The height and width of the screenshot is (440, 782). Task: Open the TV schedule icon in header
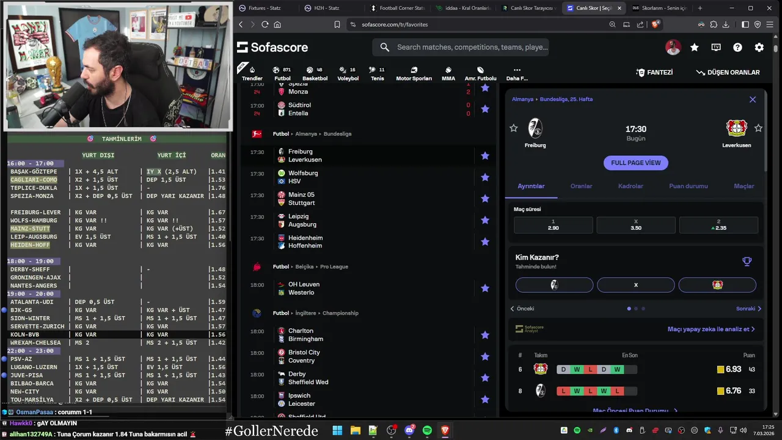tap(716, 47)
